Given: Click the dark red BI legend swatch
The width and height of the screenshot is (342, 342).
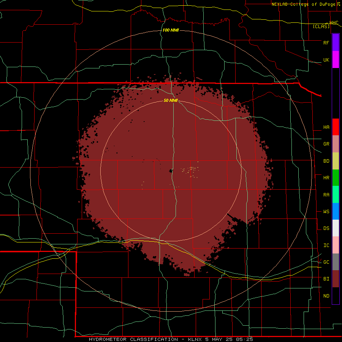Looking at the screenshot, I should (x=336, y=279).
